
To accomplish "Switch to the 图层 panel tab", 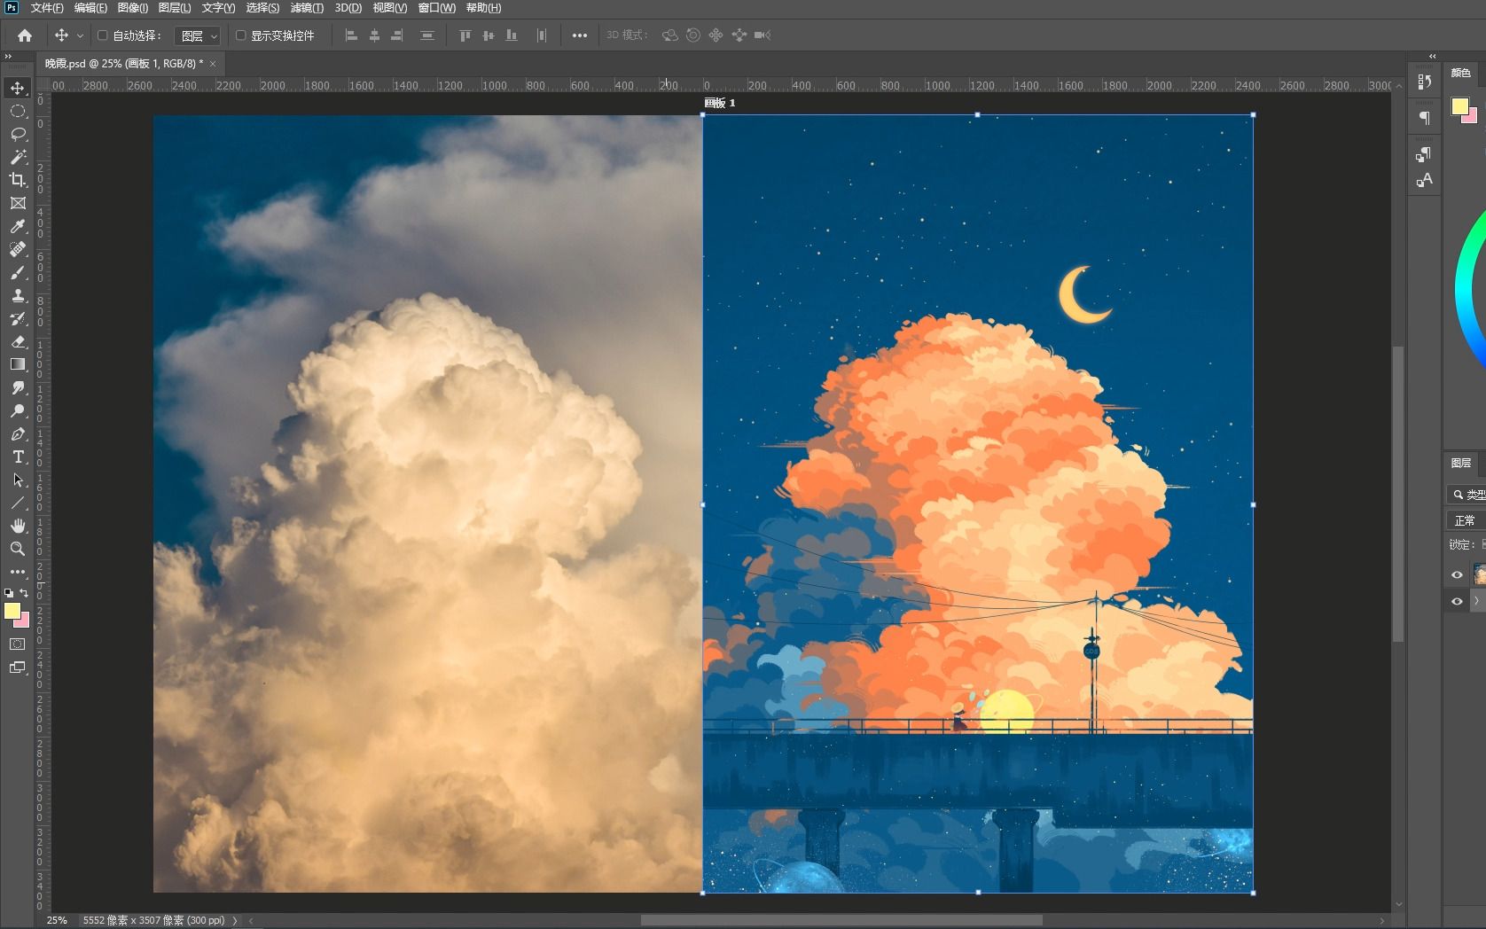I will point(1461,463).
